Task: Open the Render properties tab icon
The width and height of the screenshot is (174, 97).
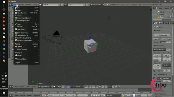Action: (x=160, y=23)
